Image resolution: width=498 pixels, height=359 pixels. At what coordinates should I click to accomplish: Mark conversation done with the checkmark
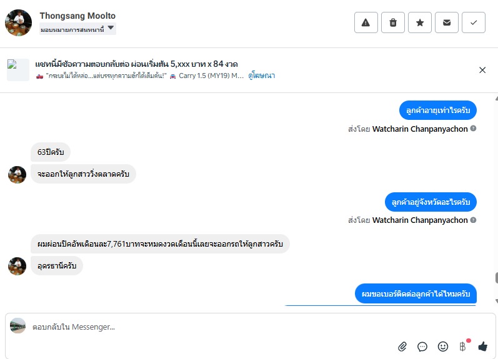pos(474,22)
